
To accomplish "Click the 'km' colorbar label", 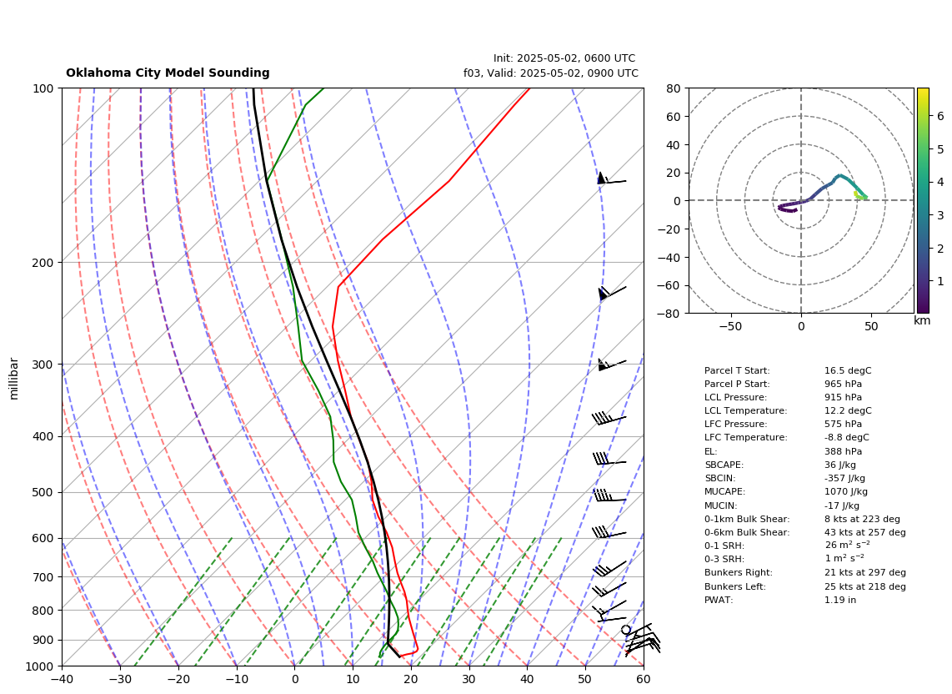I will (922, 321).
